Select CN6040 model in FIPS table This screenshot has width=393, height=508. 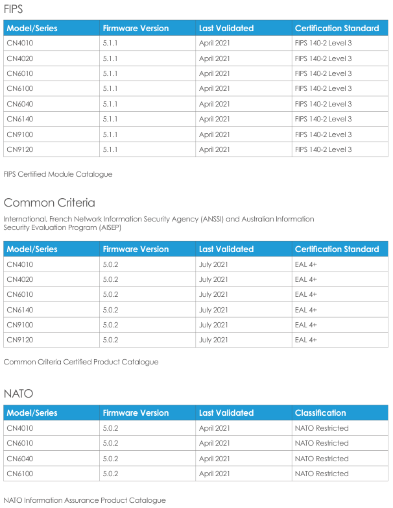[19, 104]
